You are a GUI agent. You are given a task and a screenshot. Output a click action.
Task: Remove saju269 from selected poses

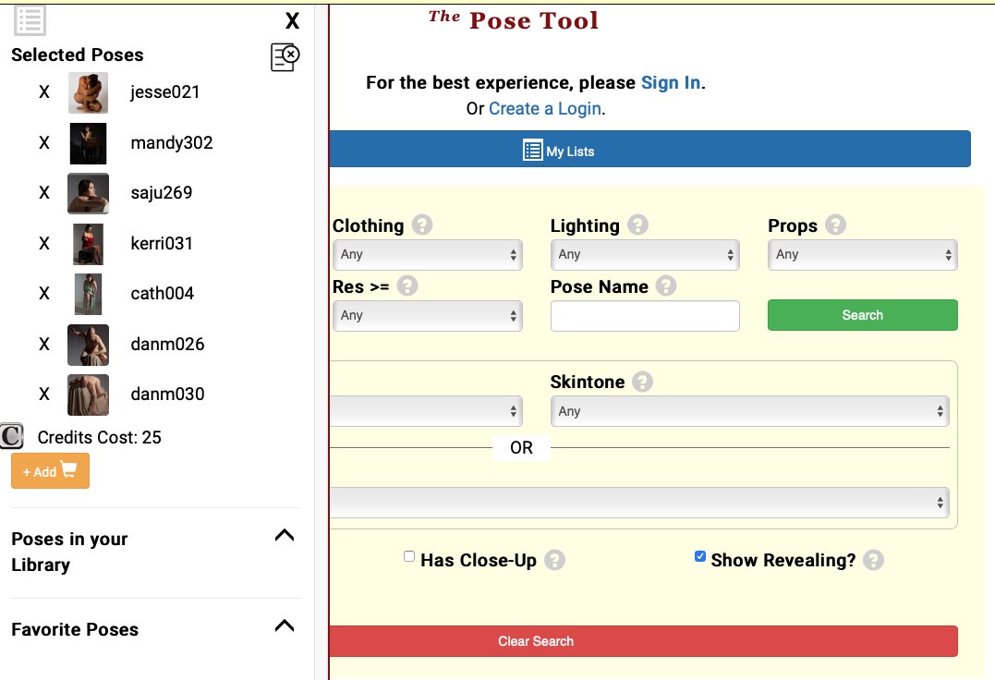click(43, 193)
